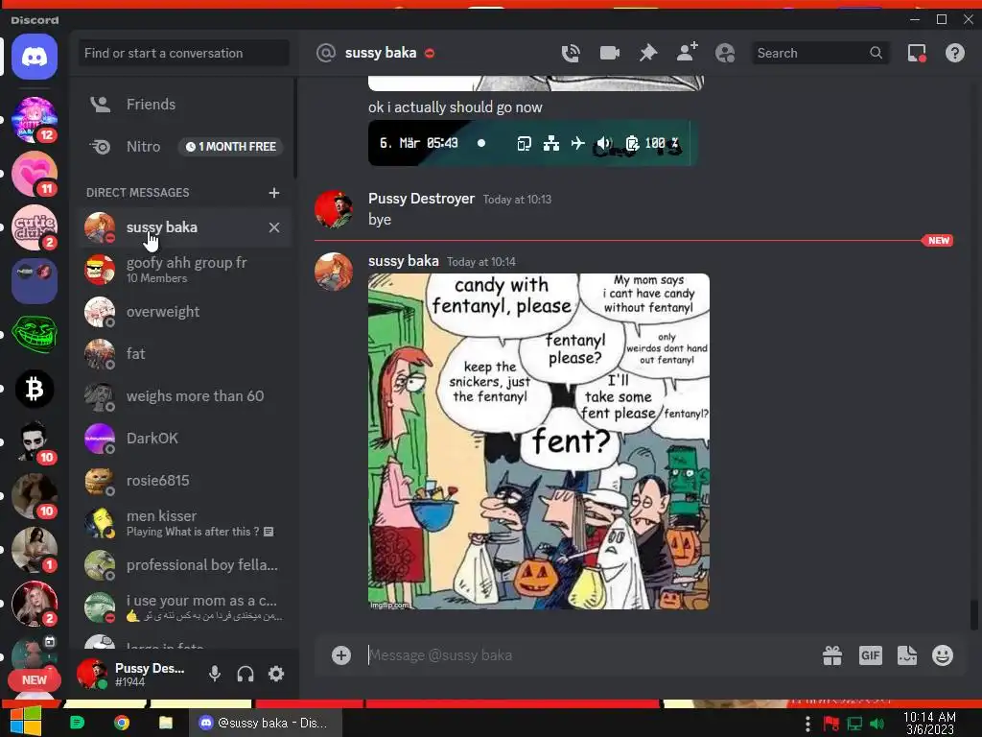This screenshot has width=982, height=737.
Task: Close the sussy baka DM
Action: tap(274, 227)
